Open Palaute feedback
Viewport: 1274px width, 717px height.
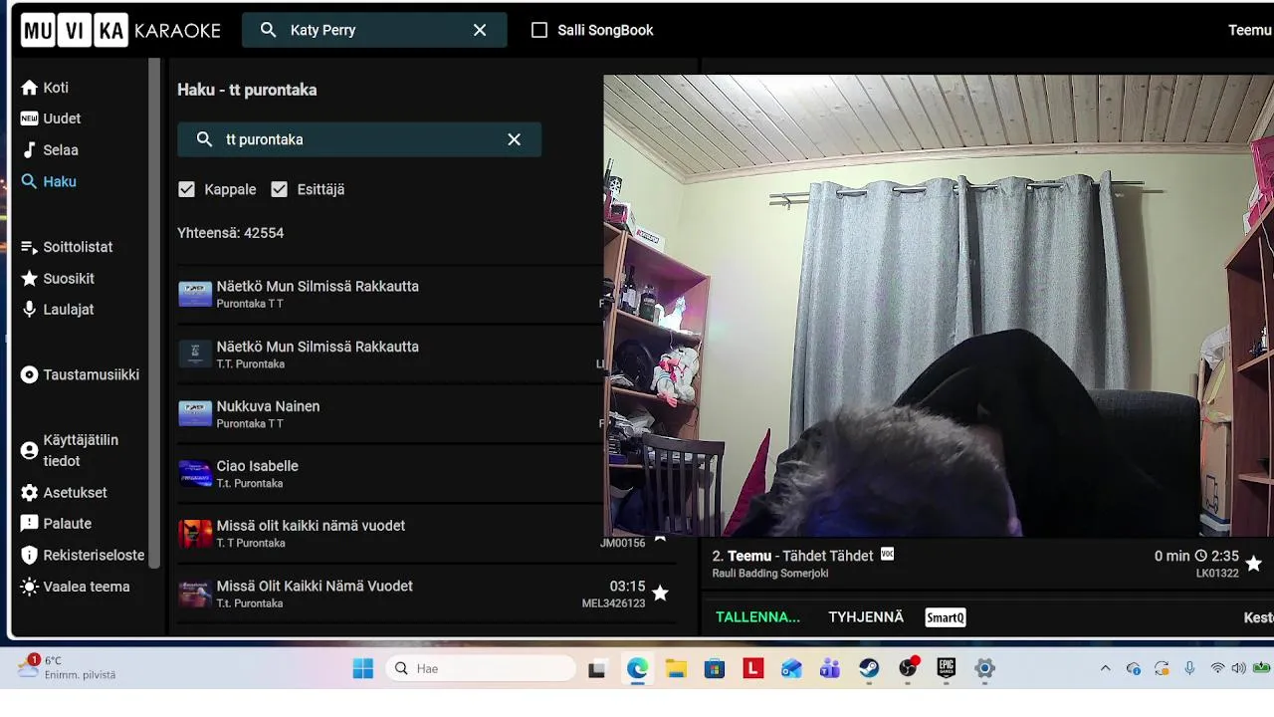click(x=56, y=524)
